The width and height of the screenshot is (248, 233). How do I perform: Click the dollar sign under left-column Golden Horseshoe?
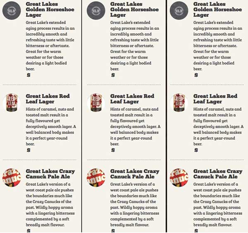pos(29,75)
